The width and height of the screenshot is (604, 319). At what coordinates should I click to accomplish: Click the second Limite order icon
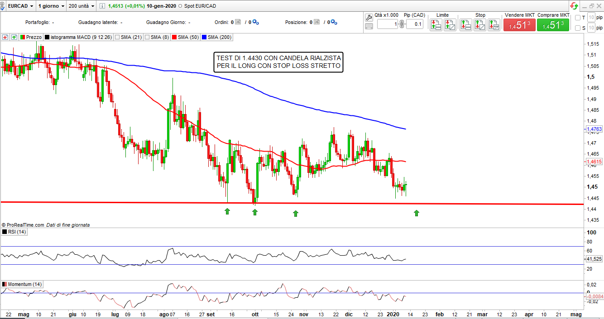450,25
